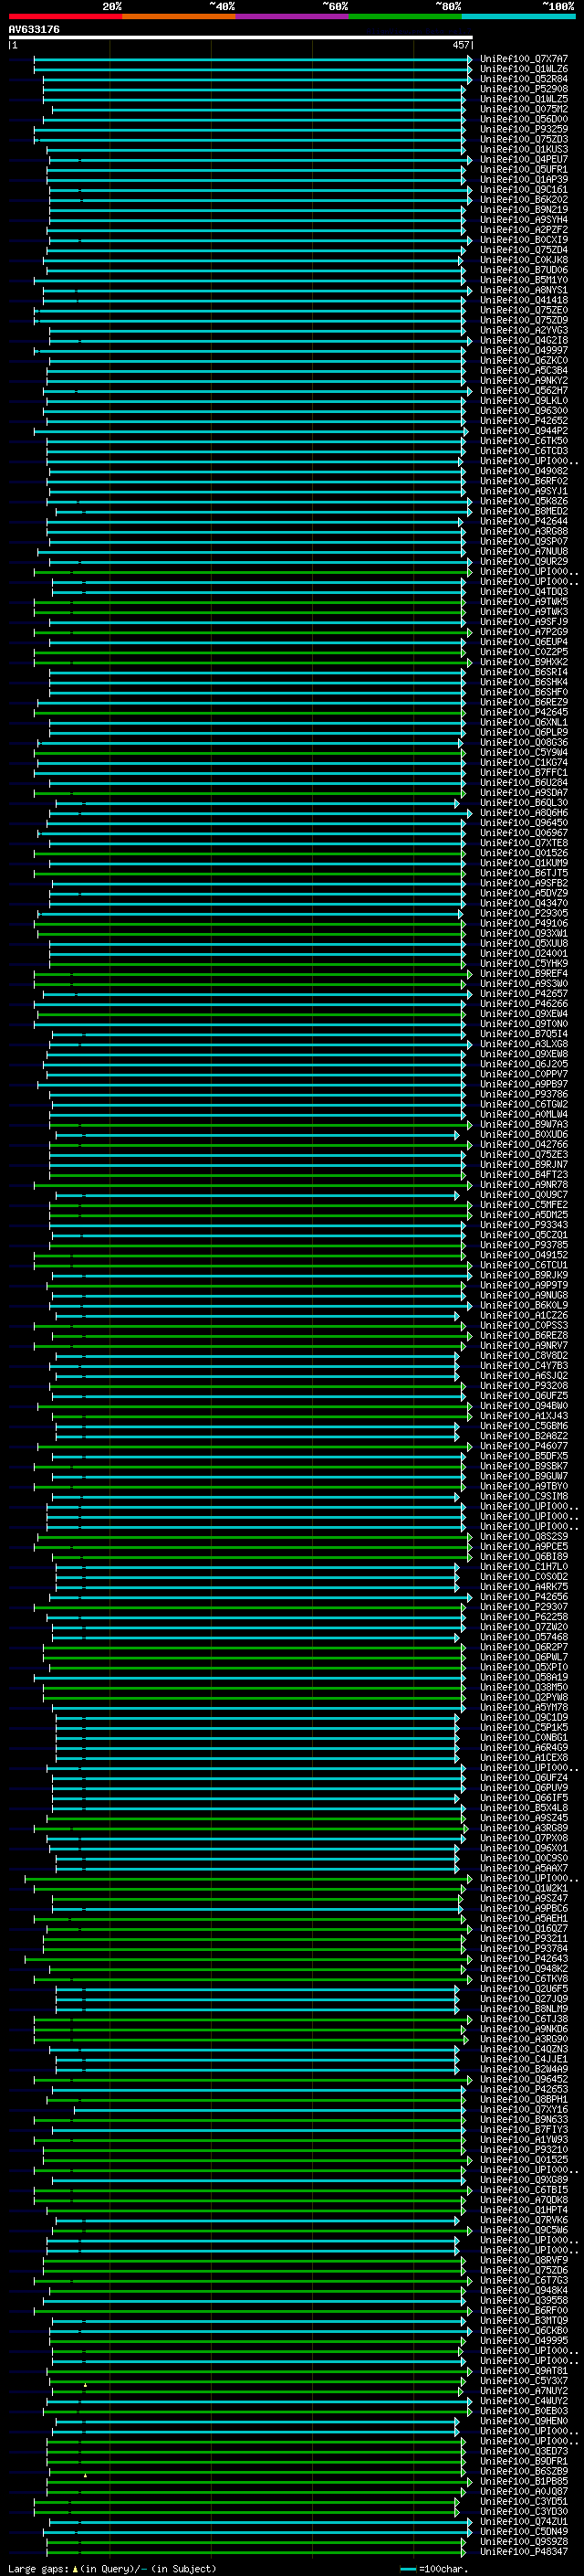Image resolution: width=584 pixels, height=2576 pixels.
Task: Select entry UniRef100_A7P2G9
Action: 524,632
